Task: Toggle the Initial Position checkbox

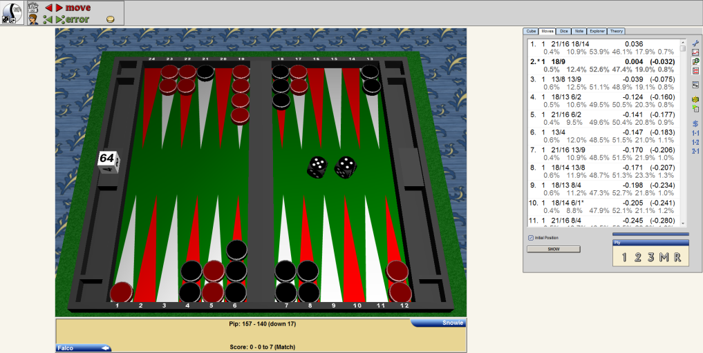Action: coord(530,238)
